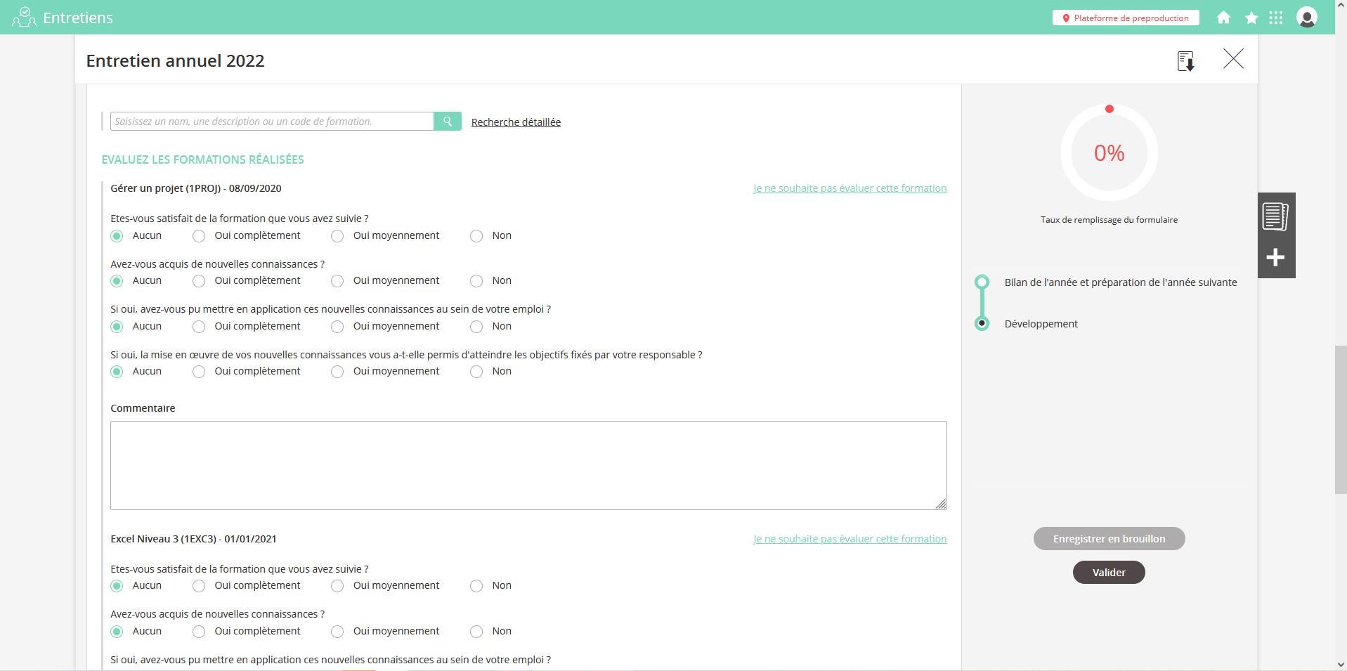The image size is (1347, 671).
Task: Click the Valider button
Action: point(1109,573)
